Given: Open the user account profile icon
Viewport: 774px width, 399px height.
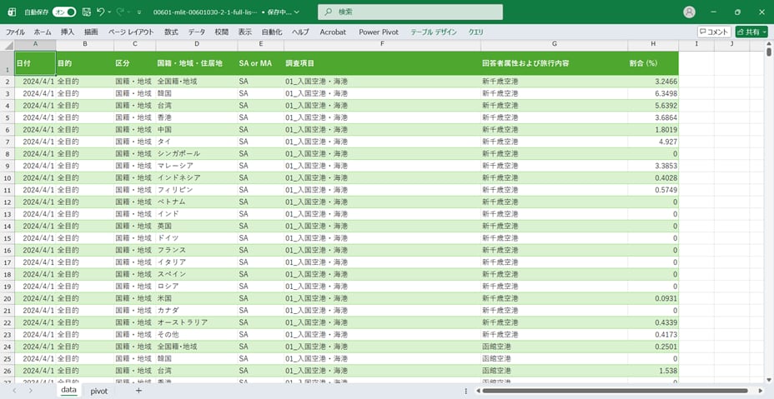Looking at the screenshot, I should 689,12.
